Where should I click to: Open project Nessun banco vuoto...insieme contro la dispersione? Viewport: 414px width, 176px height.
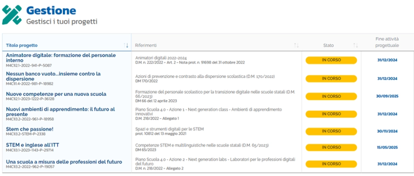coord(53,76)
